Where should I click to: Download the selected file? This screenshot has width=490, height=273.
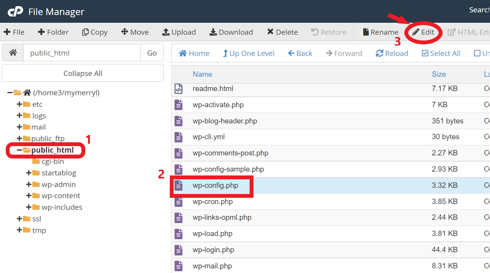click(x=231, y=32)
